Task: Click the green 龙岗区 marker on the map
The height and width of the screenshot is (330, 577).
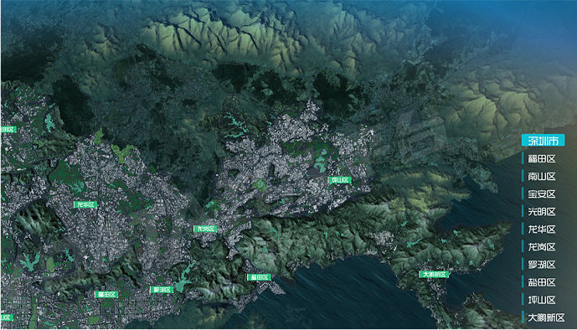Action: 205,229
